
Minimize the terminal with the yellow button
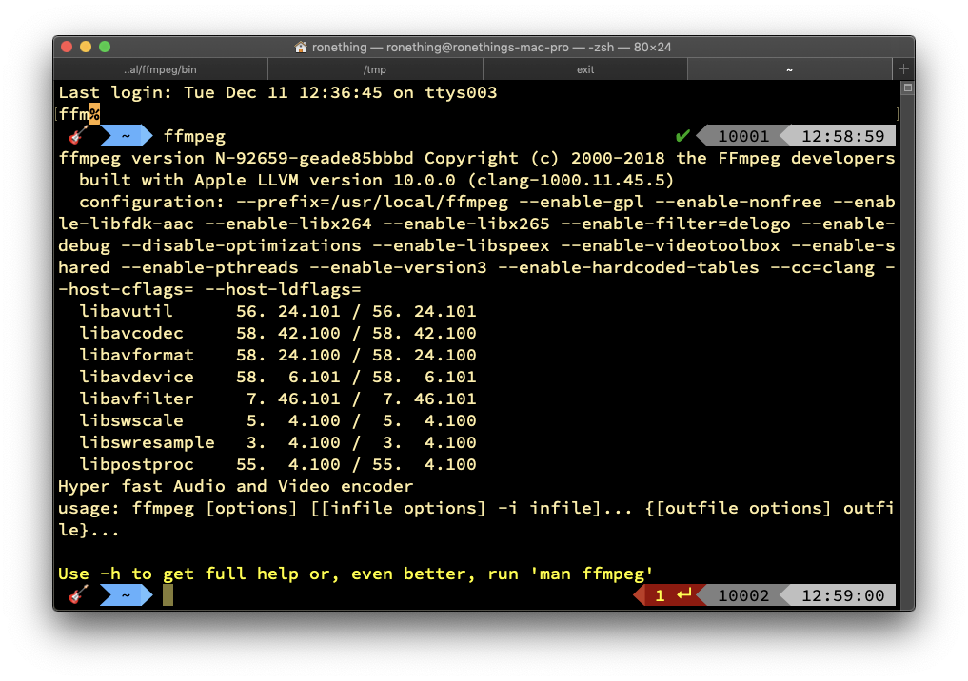[86, 47]
